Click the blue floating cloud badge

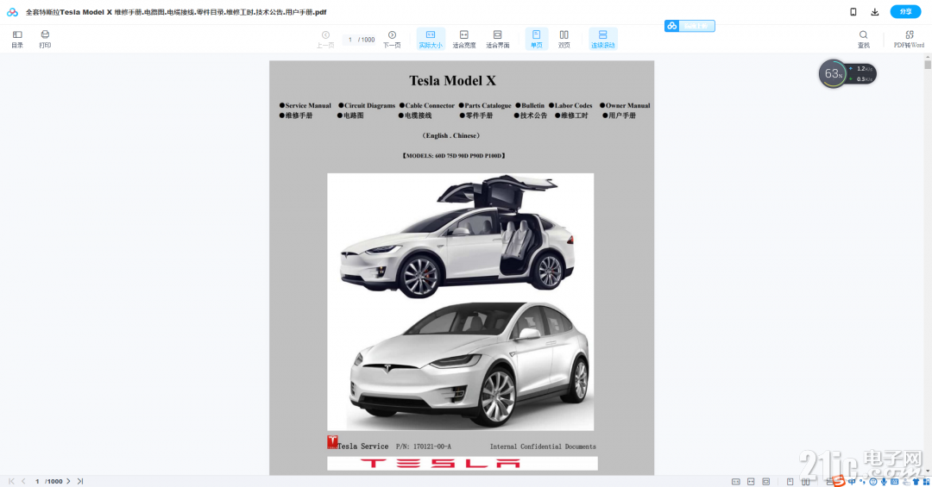[690, 26]
